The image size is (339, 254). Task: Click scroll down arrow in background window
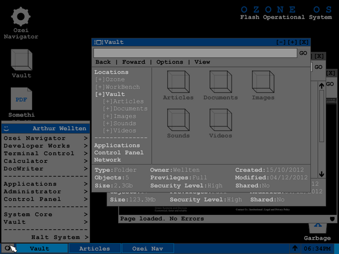322,174
